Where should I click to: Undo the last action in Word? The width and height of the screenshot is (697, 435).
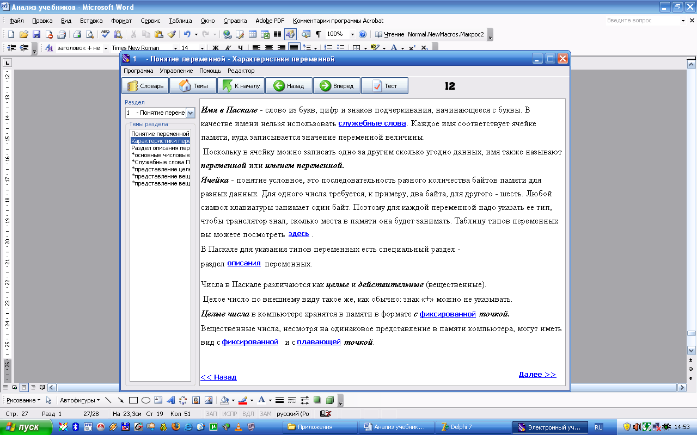(187, 34)
